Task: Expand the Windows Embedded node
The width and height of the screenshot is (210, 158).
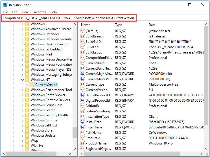Action: [x=22, y=50]
